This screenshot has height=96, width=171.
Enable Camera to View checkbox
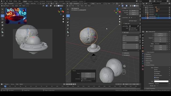tap(129, 30)
